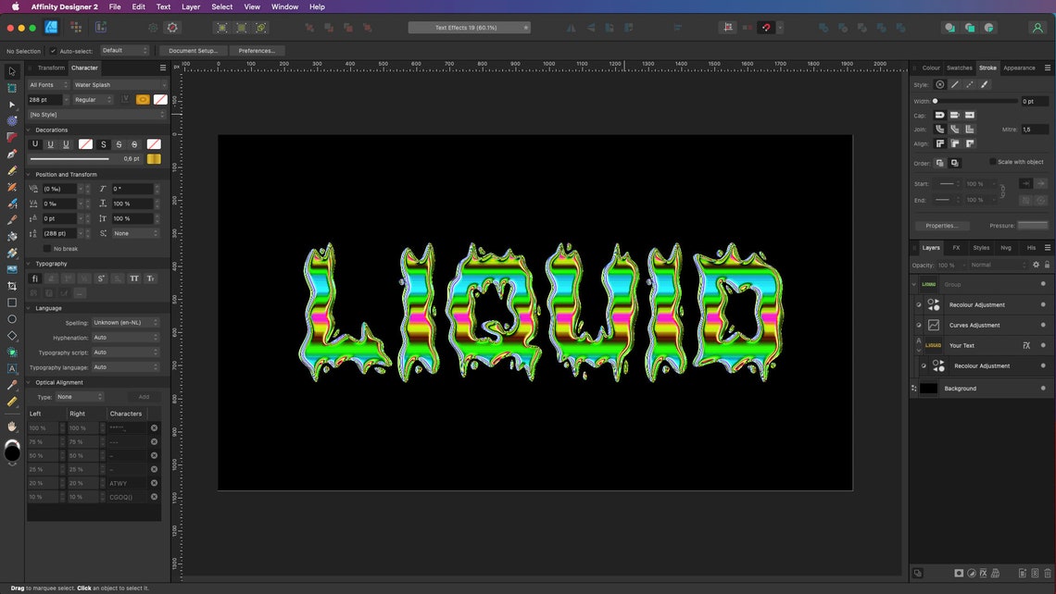Select the Node tool
The width and height of the screenshot is (1056, 594).
(12, 105)
